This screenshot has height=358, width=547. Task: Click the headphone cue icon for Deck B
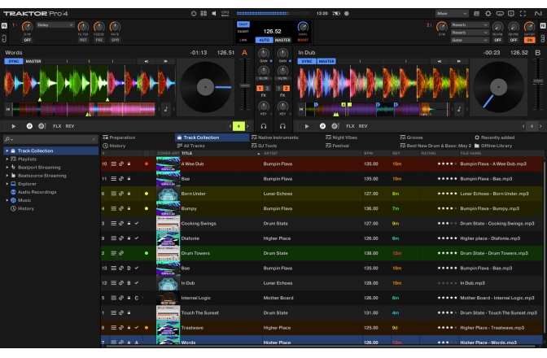282,126
